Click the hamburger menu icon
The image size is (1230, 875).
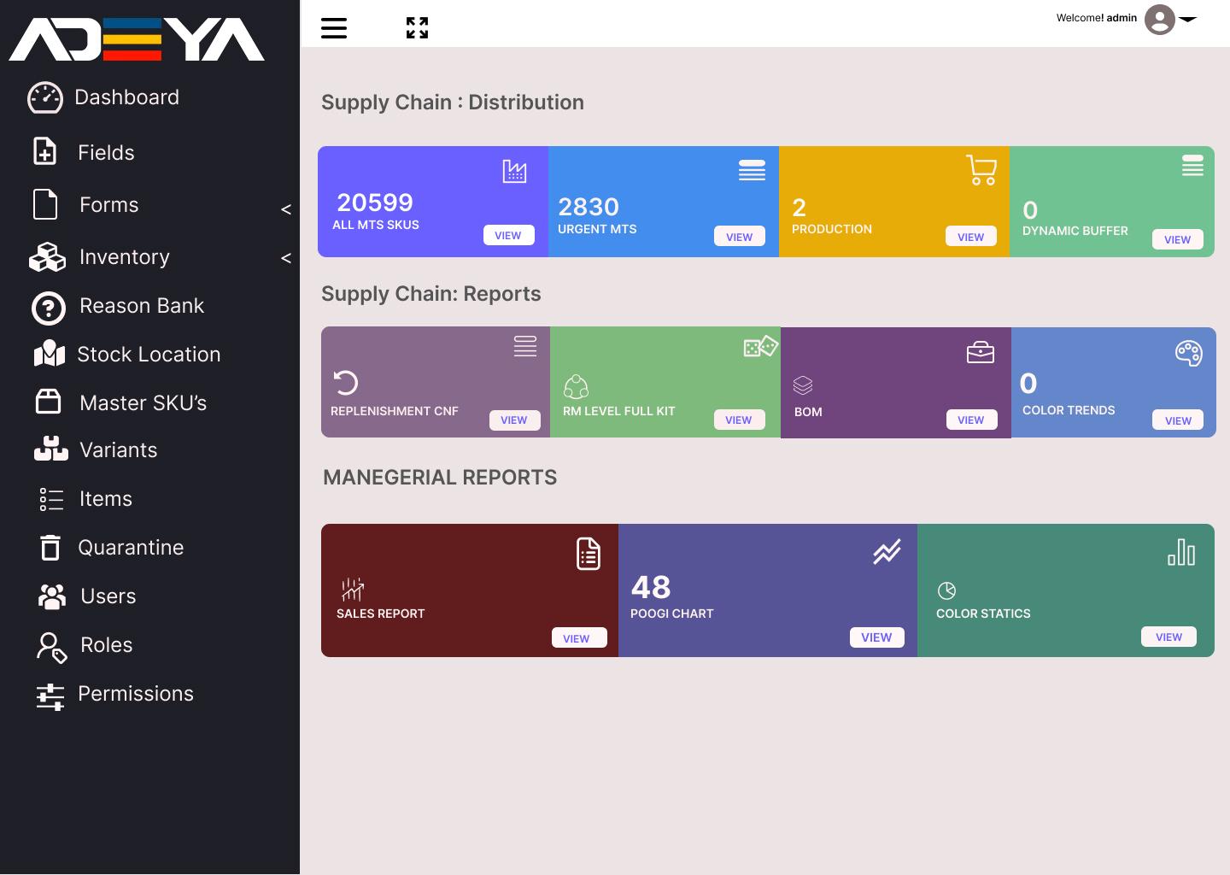pos(334,28)
